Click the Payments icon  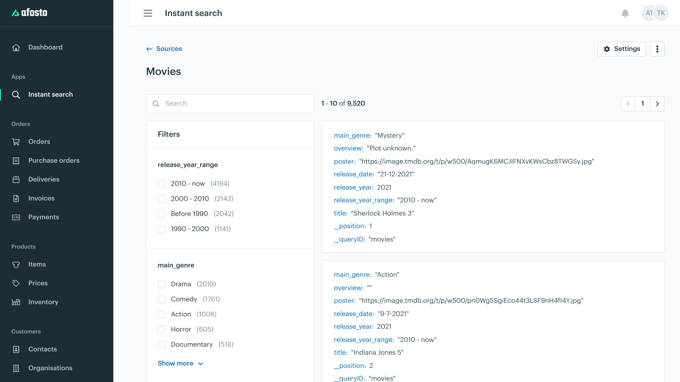[16, 217]
